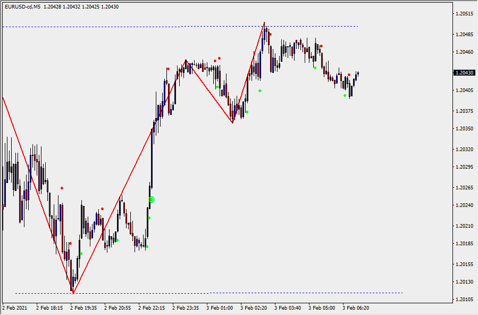
Task: Click the "2 Feb 2021" date label
Action: (14, 308)
